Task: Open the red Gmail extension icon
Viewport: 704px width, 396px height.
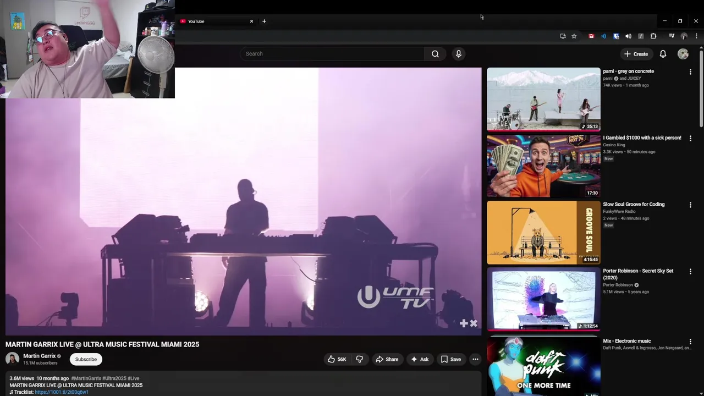Action: [x=591, y=36]
